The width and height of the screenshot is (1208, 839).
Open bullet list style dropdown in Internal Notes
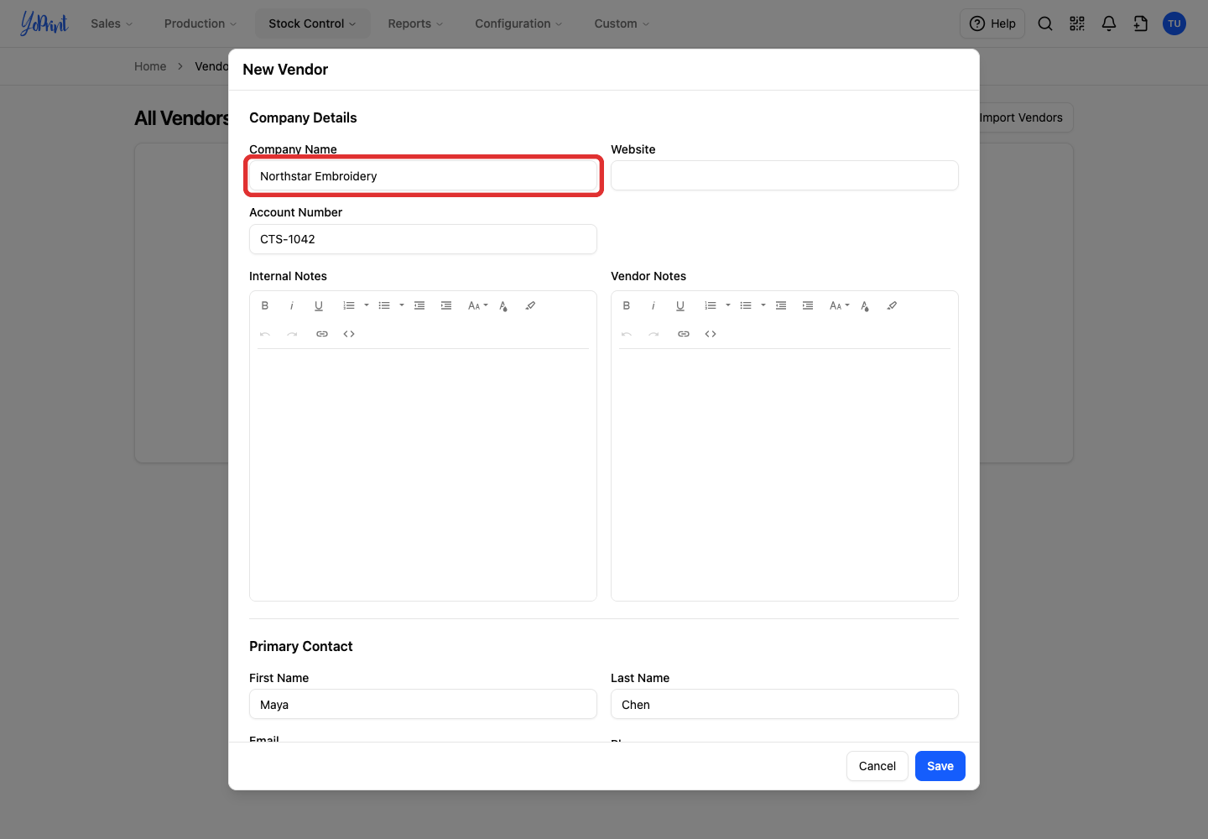click(x=402, y=305)
